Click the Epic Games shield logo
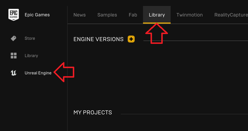The height and width of the screenshot is (131, 248). coord(14,15)
